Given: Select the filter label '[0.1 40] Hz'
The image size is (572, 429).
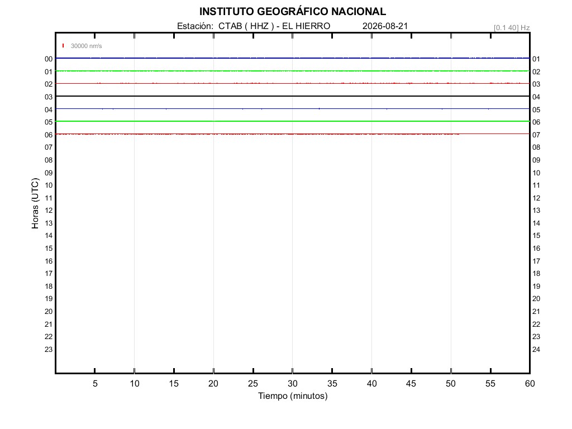Looking at the screenshot, I should click(512, 28).
